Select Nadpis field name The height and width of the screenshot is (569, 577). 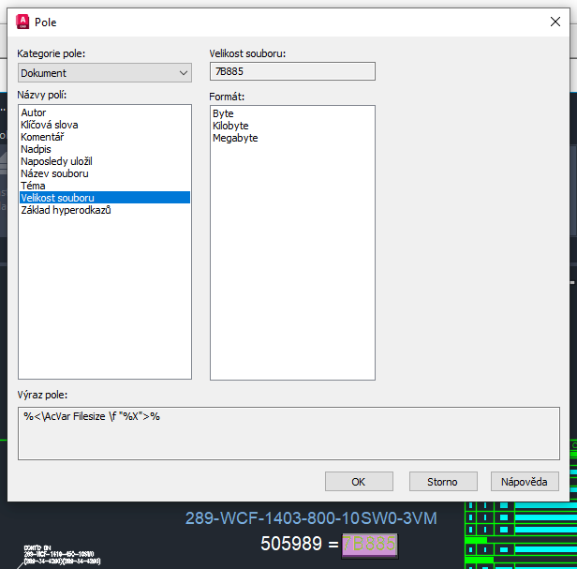point(36,149)
